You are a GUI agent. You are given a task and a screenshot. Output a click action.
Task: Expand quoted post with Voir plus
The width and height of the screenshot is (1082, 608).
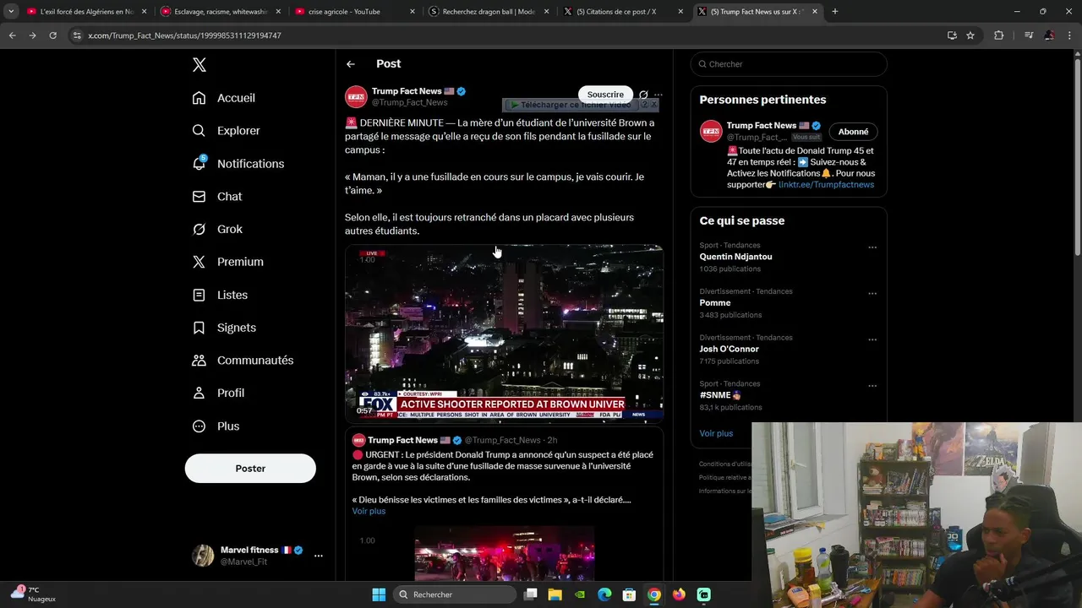(x=369, y=511)
